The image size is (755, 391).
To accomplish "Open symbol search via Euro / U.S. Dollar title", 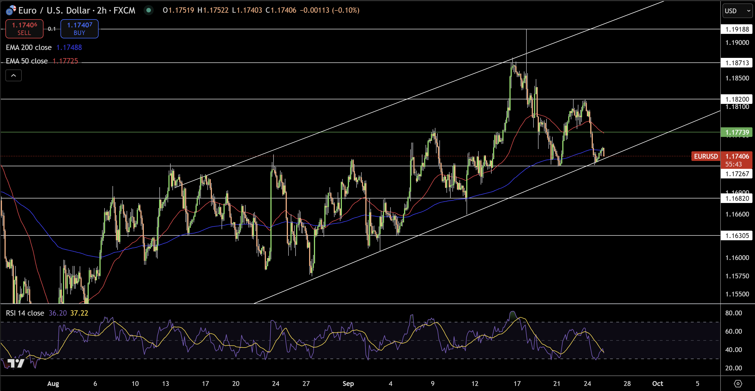I will 54,10.
